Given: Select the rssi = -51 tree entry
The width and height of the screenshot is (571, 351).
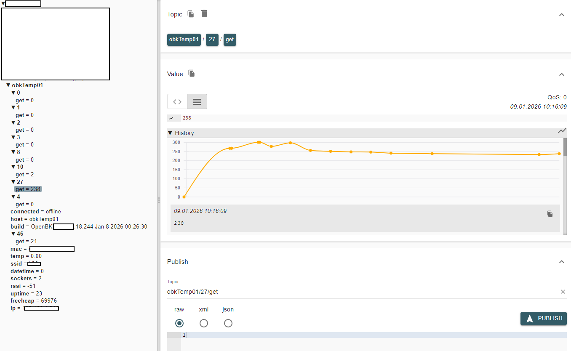Looking at the screenshot, I should (x=23, y=286).
